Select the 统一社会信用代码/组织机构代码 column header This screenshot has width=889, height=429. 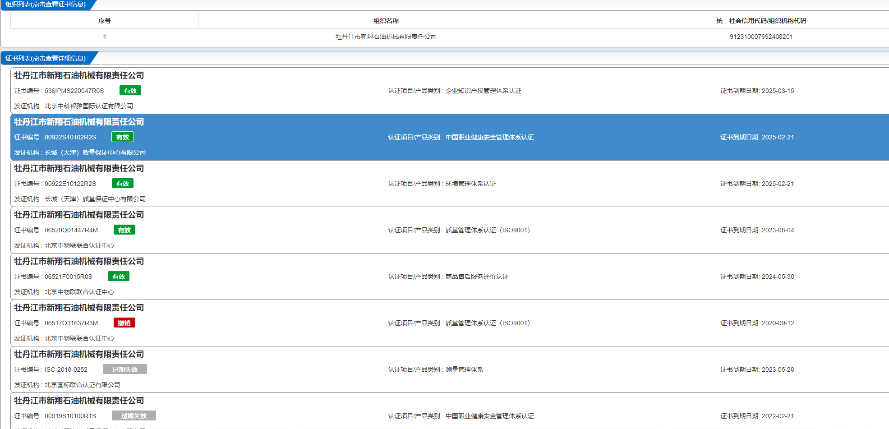761,21
